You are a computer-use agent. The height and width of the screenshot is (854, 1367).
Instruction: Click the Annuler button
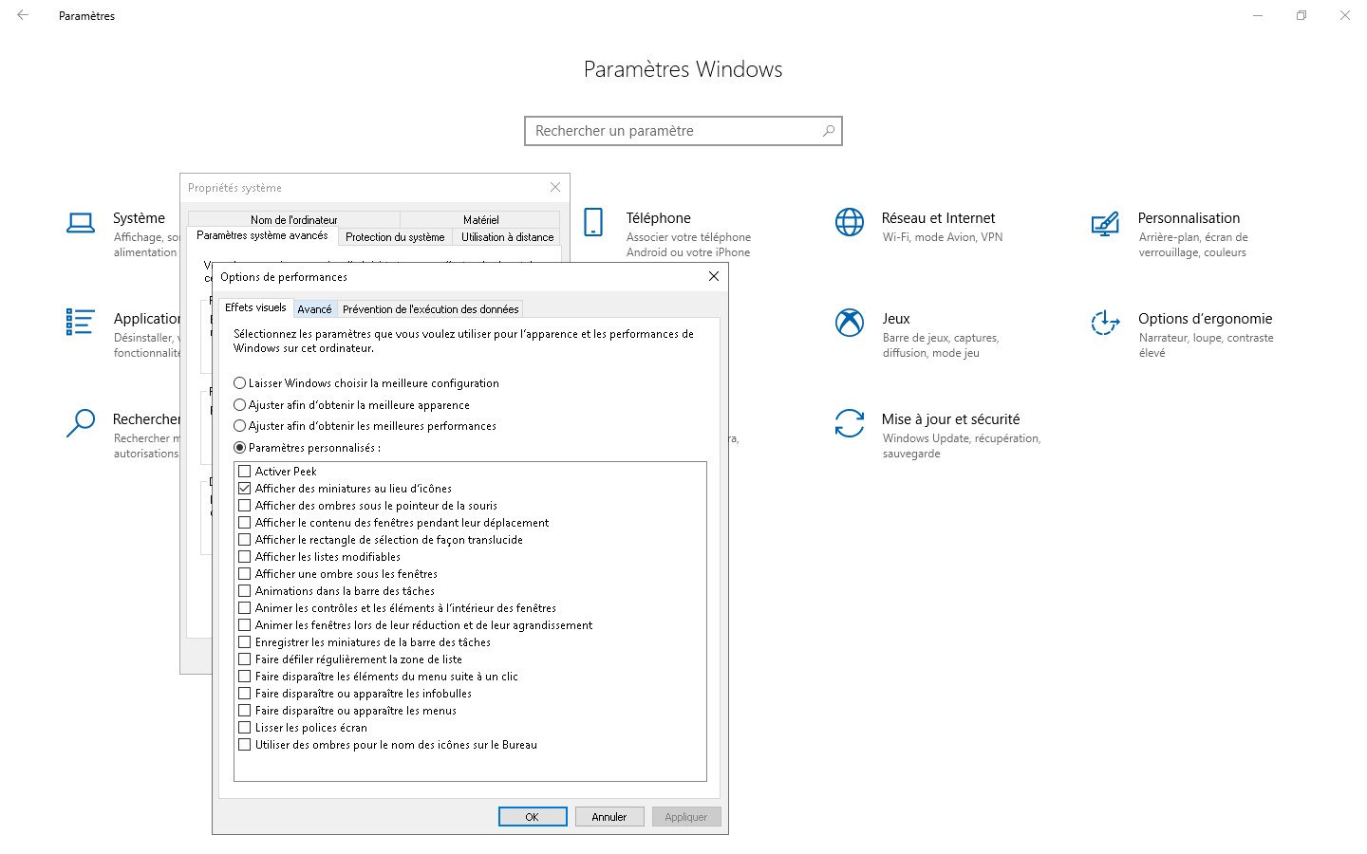tap(609, 817)
